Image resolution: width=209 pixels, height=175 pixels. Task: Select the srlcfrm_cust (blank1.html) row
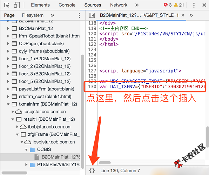(x=40, y=97)
